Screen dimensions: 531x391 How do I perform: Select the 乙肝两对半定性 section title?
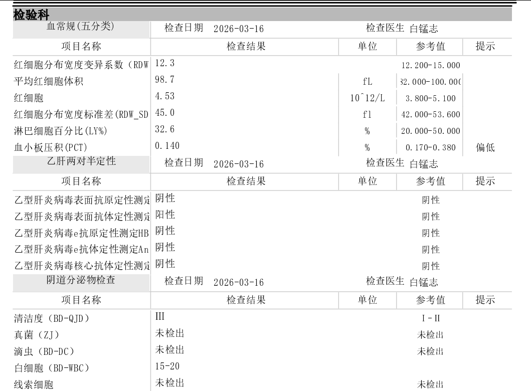(81, 161)
